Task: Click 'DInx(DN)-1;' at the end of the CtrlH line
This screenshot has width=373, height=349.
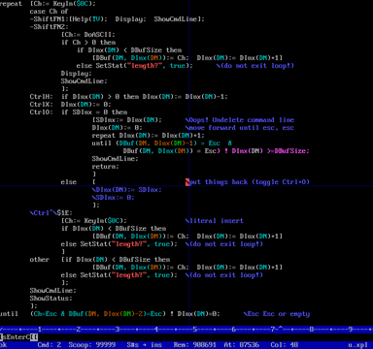Action: click(x=206, y=97)
